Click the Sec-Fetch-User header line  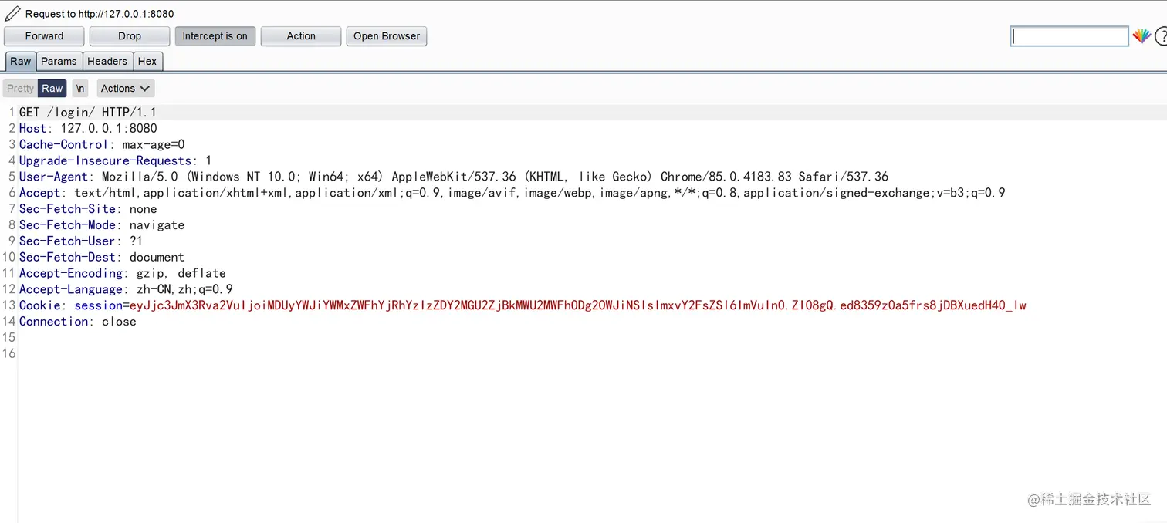[x=81, y=241]
